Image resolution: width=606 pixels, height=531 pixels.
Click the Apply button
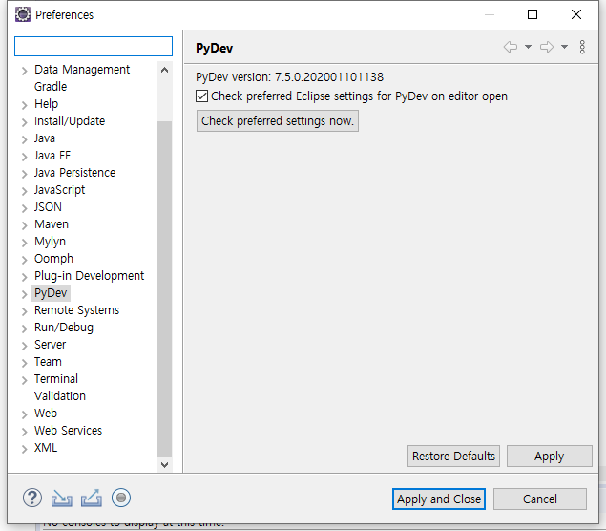tap(549, 456)
